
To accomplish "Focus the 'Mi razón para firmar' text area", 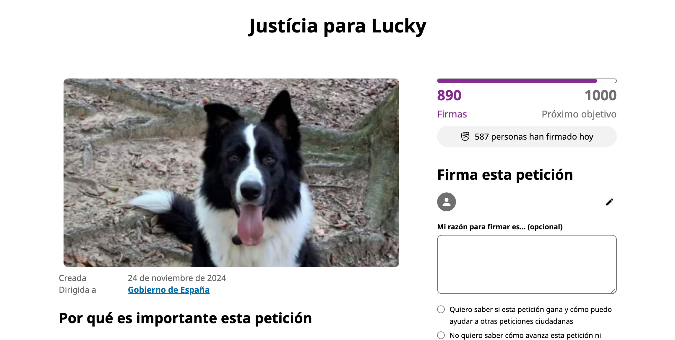I will coord(527,264).
